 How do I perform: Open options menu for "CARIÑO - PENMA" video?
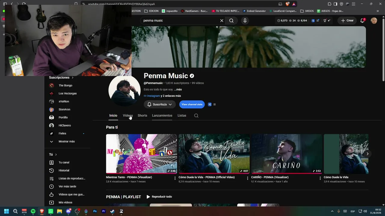click(x=320, y=178)
